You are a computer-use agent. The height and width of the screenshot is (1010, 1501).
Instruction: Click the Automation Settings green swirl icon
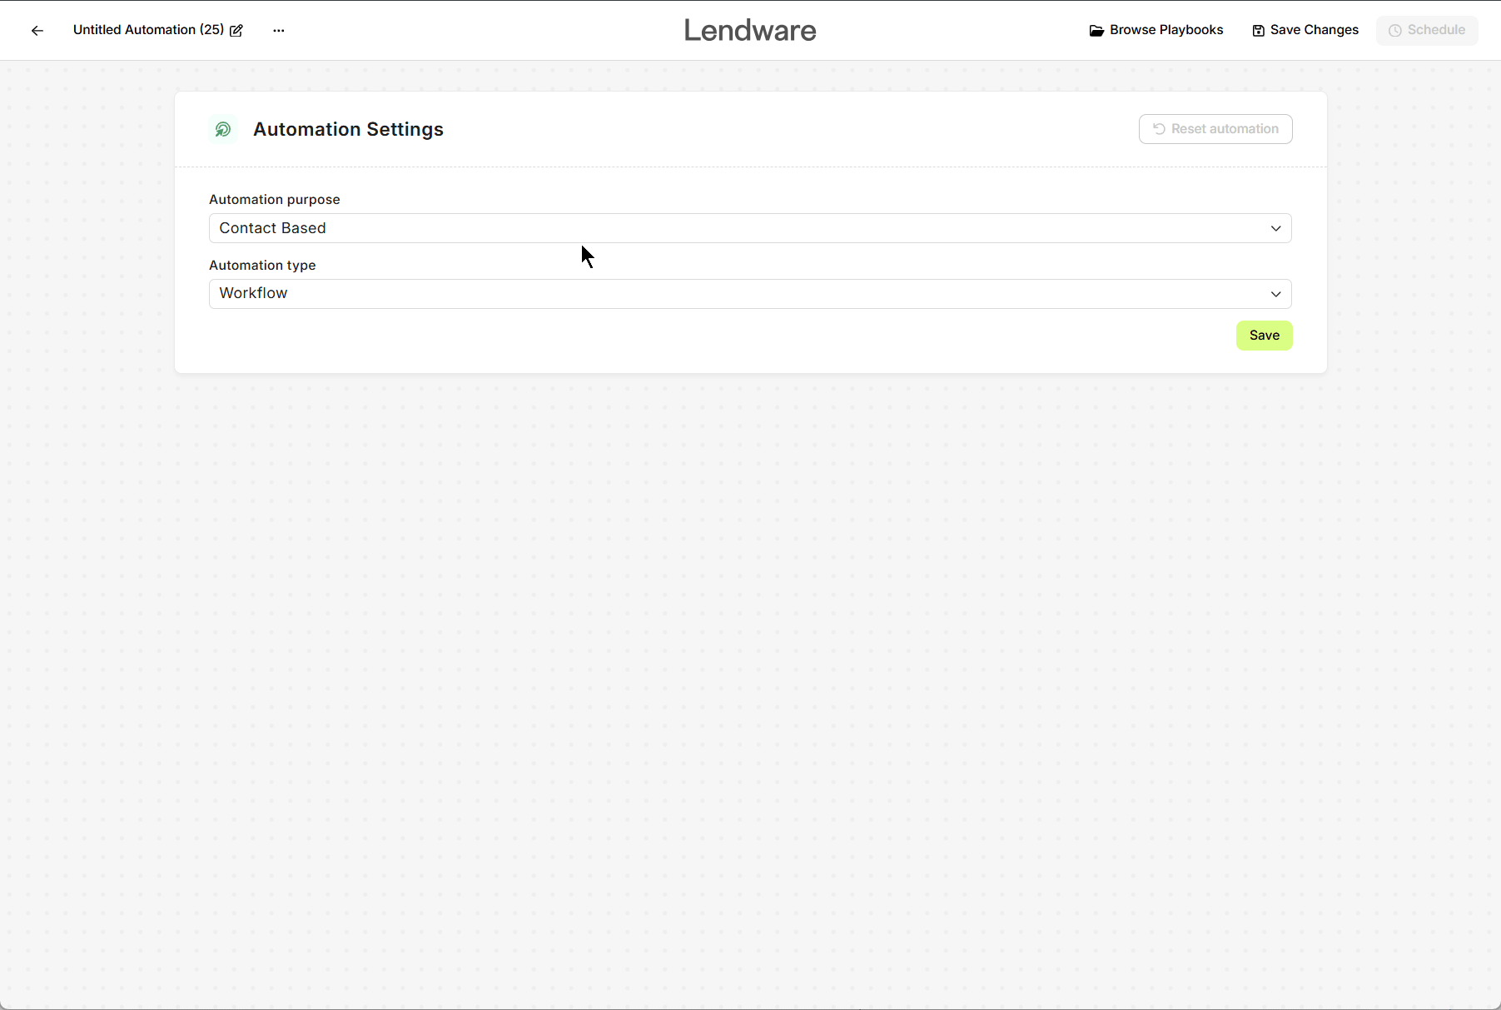(x=223, y=129)
